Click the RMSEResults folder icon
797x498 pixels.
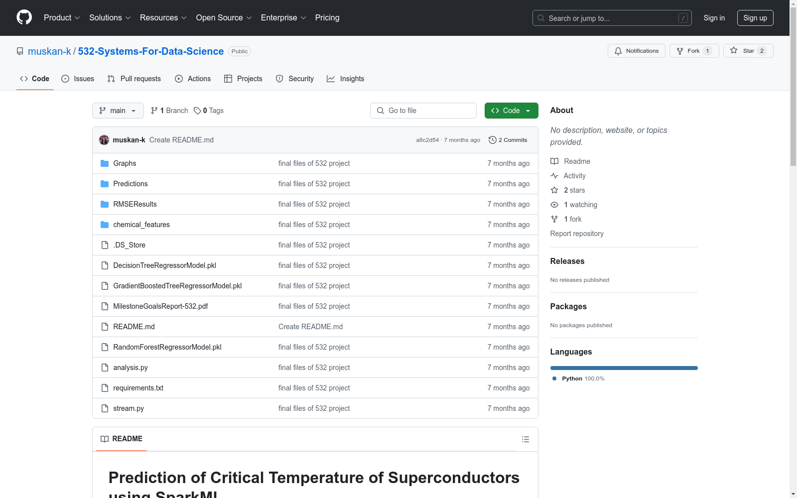[x=105, y=204]
